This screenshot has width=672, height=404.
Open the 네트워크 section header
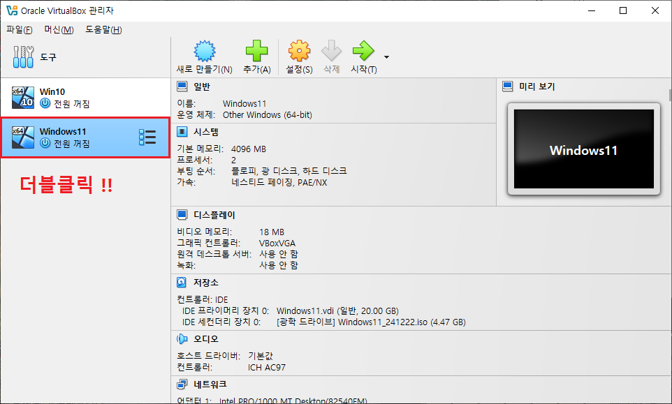click(x=210, y=384)
